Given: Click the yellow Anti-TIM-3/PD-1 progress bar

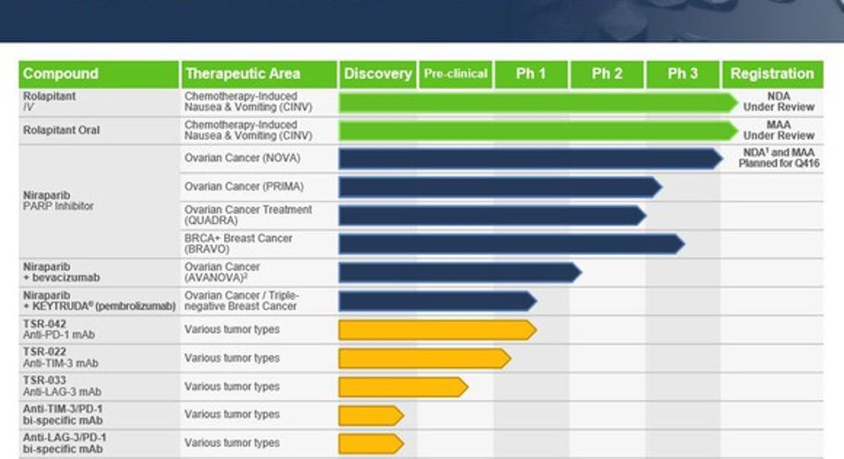Looking at the screenshot, I should pyautogui.click(x=372, y=415).
